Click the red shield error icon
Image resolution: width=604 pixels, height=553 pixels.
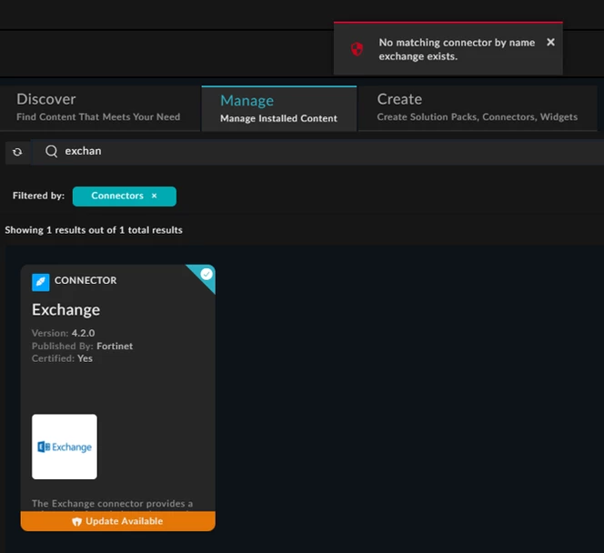[357, 49]
